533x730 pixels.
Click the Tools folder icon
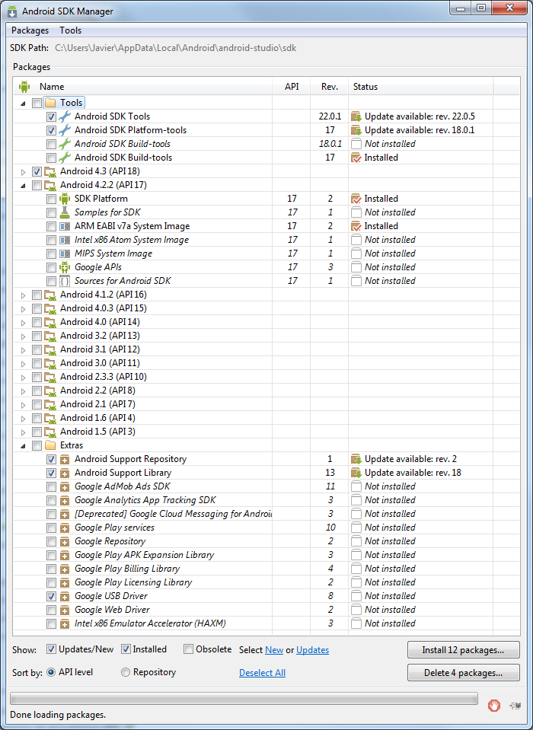[50, 103]
